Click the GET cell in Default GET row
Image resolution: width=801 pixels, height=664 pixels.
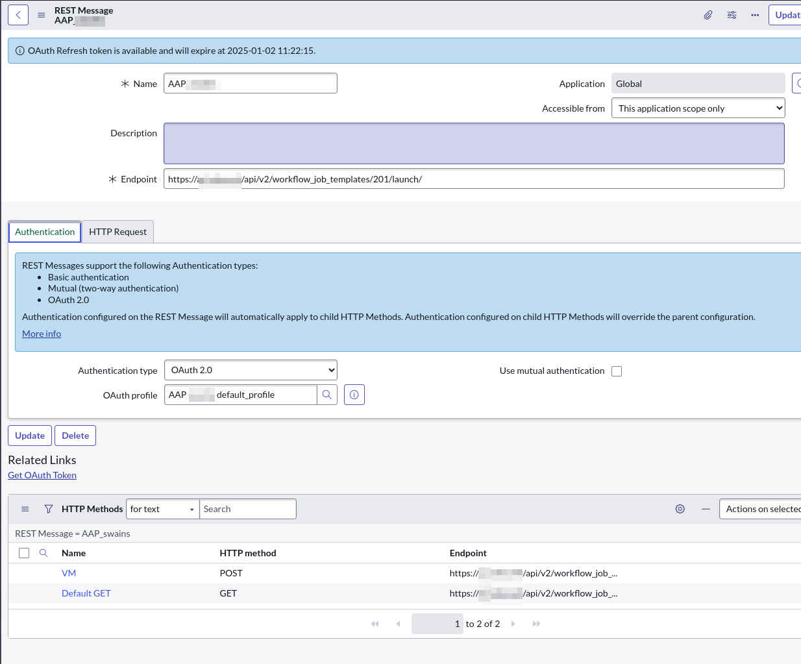[x=228, y=593]
